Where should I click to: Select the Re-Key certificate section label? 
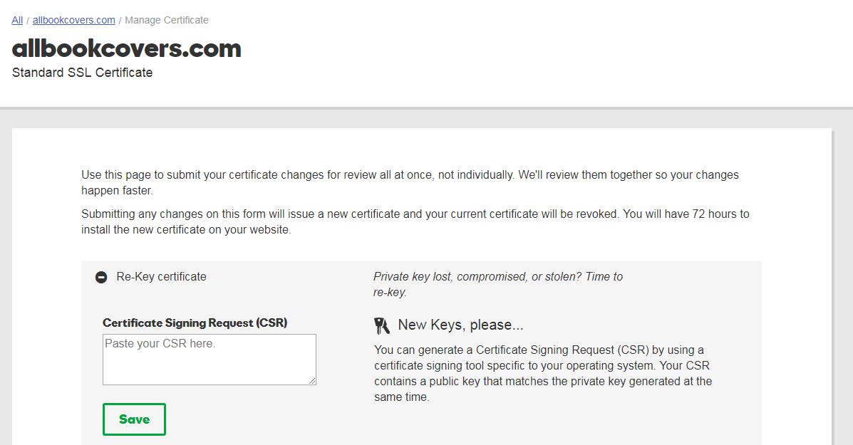[x=162, y=276]
